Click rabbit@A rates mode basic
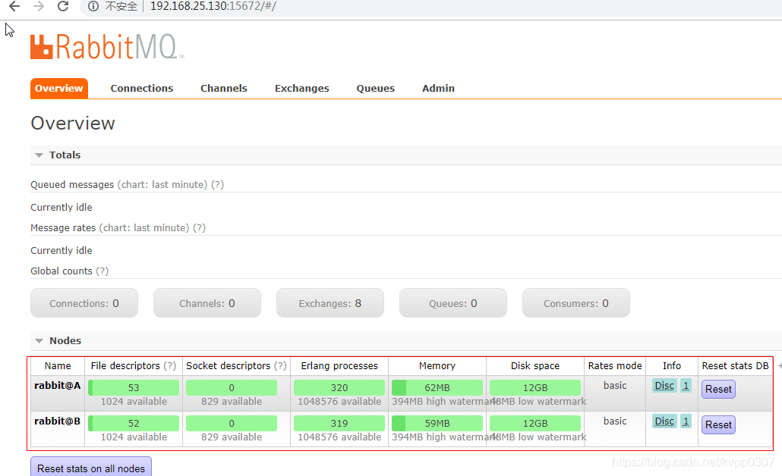This screenshot has width=782, height=476. point(615,385)
